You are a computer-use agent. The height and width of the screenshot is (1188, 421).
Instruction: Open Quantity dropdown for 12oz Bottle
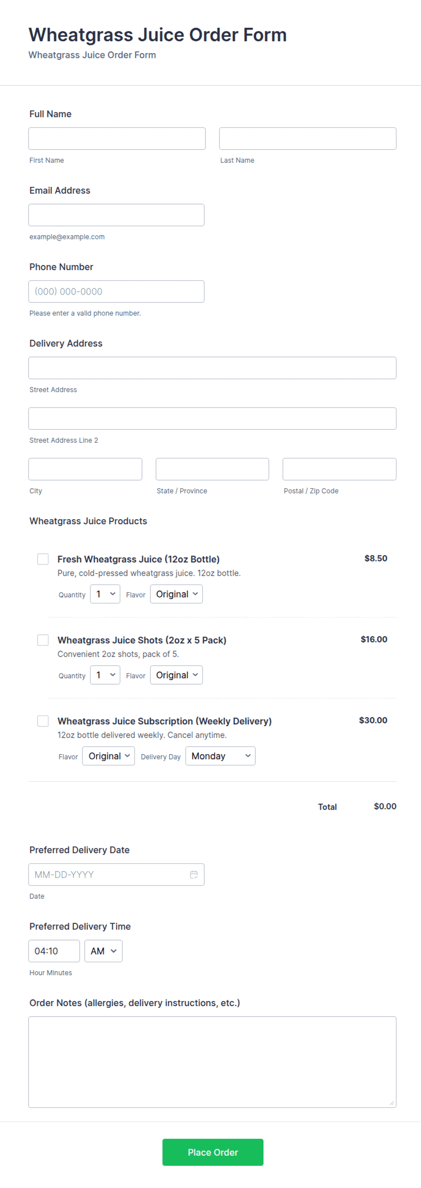(x=105, y=594)
